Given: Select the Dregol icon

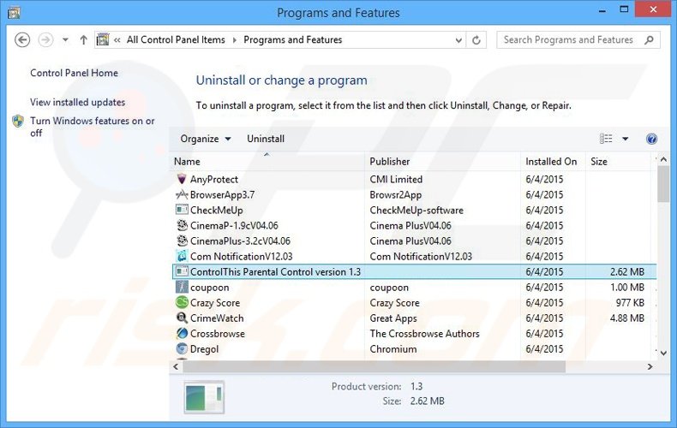Looking at the screenshot, I should 182,348.
